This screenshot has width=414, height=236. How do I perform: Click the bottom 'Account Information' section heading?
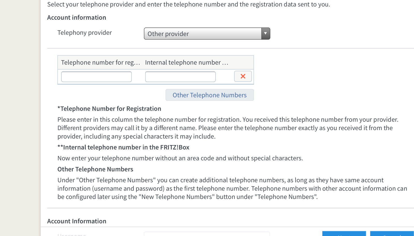[77, 221]
